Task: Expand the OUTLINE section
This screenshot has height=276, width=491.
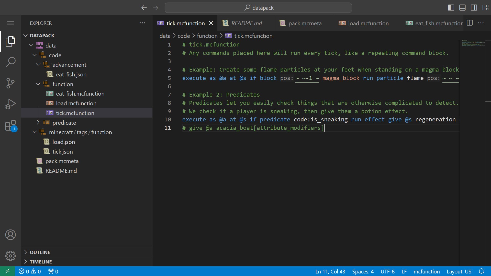Action: [87, 252]
